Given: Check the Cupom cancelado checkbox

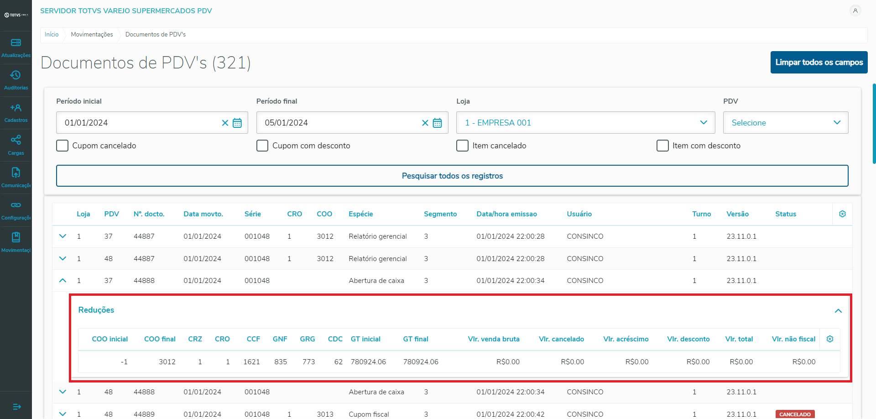Looking at the screenshot, I should point(62,146).
